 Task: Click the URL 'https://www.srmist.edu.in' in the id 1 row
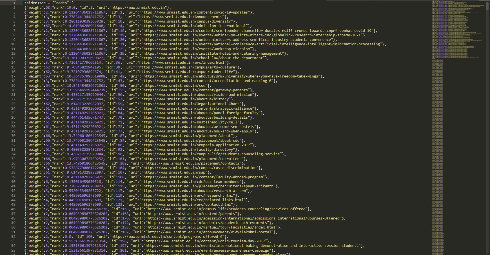pyautogui.click(x=138, y=8)
